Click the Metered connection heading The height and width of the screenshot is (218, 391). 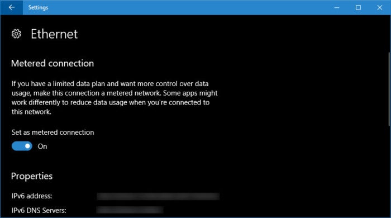[53, 63]
